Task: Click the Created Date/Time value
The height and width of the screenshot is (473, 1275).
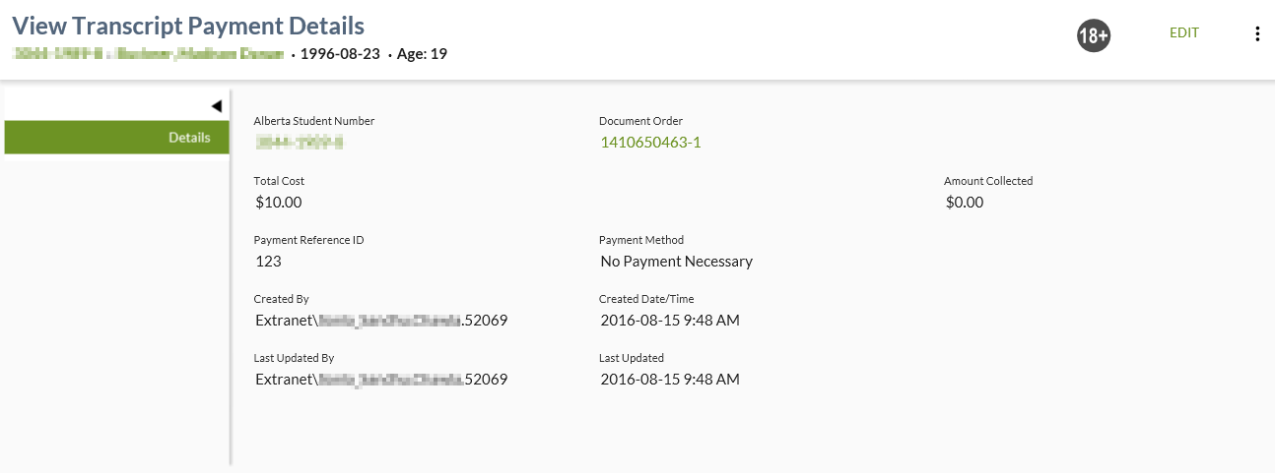Action: point(669,321)
